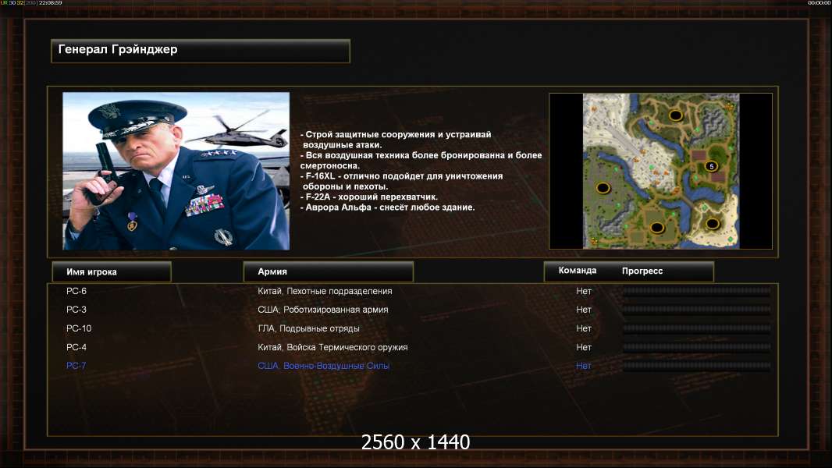Select the topmost black start marker on the minimap
This screenshot has height=468, width=832.
coord(675,115)
